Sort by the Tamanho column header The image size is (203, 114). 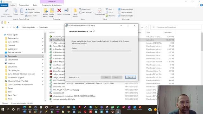tap(168, 32)
